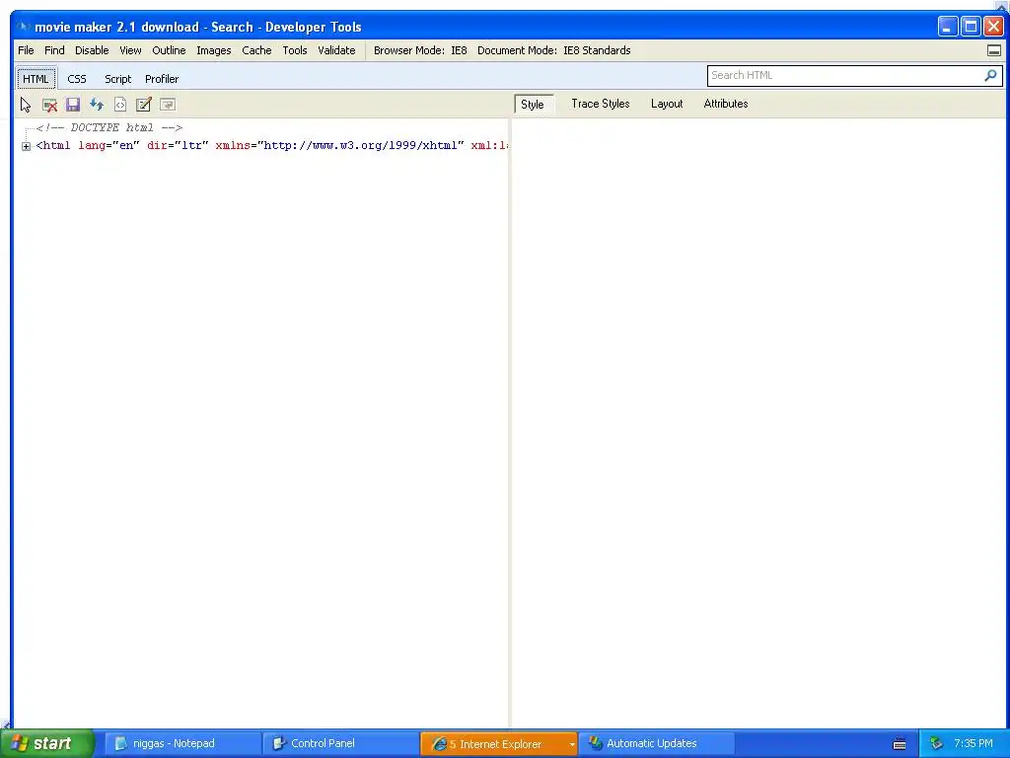Open the Disable menu
The image size is (1010, 758).
click(x=92, y=50)
